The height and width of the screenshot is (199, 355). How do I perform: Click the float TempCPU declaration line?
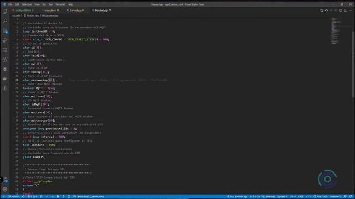34,157
